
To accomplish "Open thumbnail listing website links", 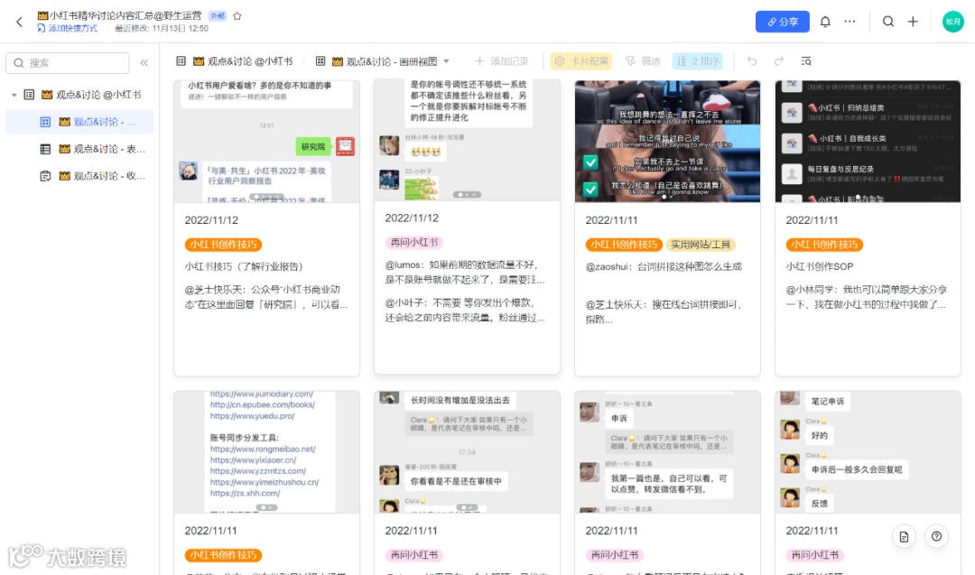I will (266, 452).
